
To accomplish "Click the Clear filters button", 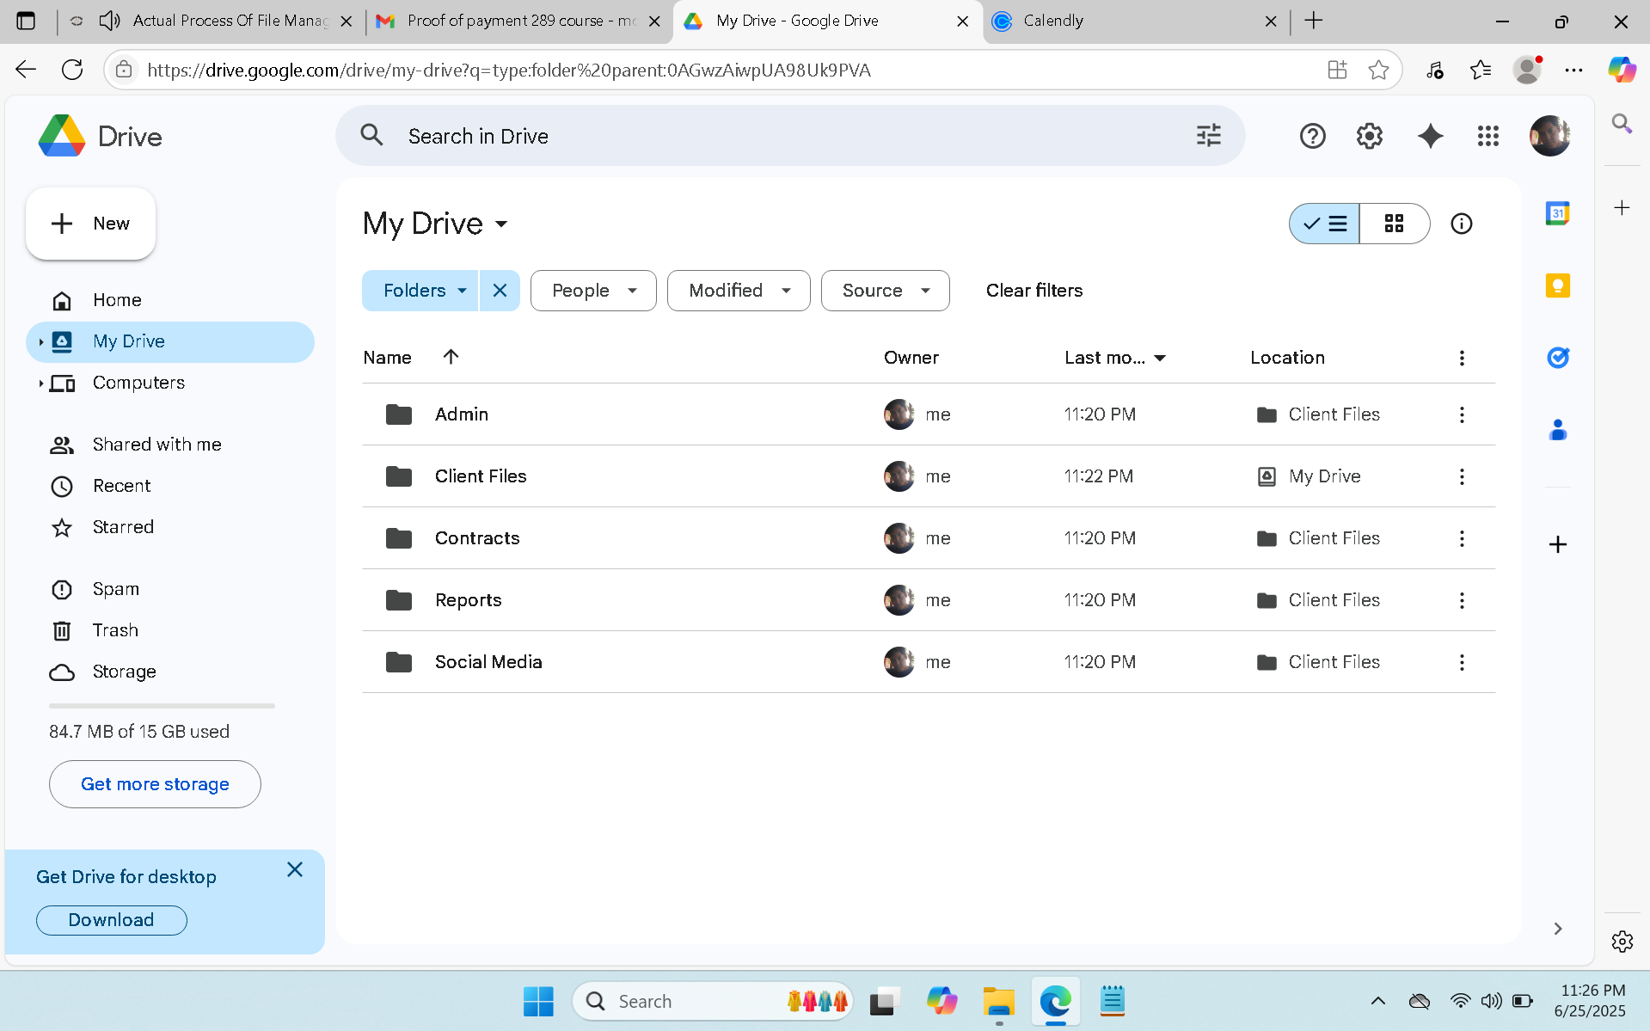I will (1034, 291).
